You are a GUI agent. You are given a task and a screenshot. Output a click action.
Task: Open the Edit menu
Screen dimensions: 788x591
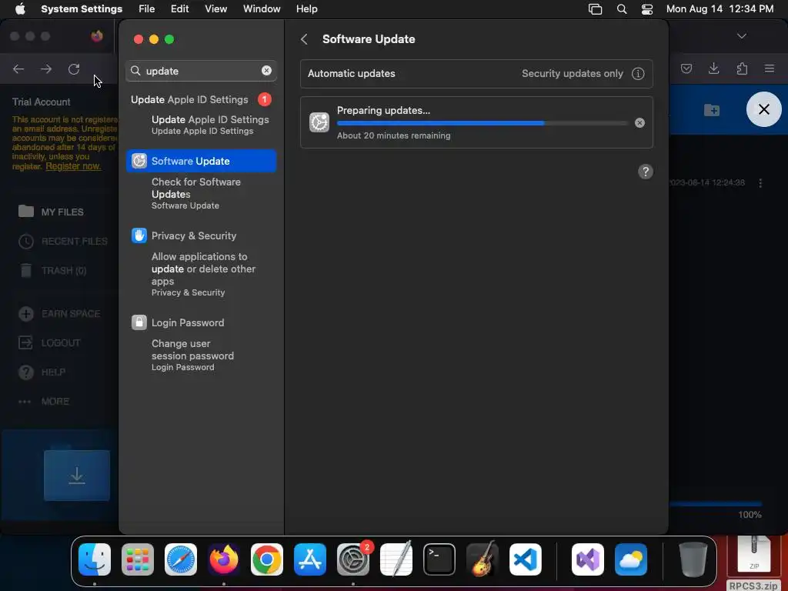180,9
